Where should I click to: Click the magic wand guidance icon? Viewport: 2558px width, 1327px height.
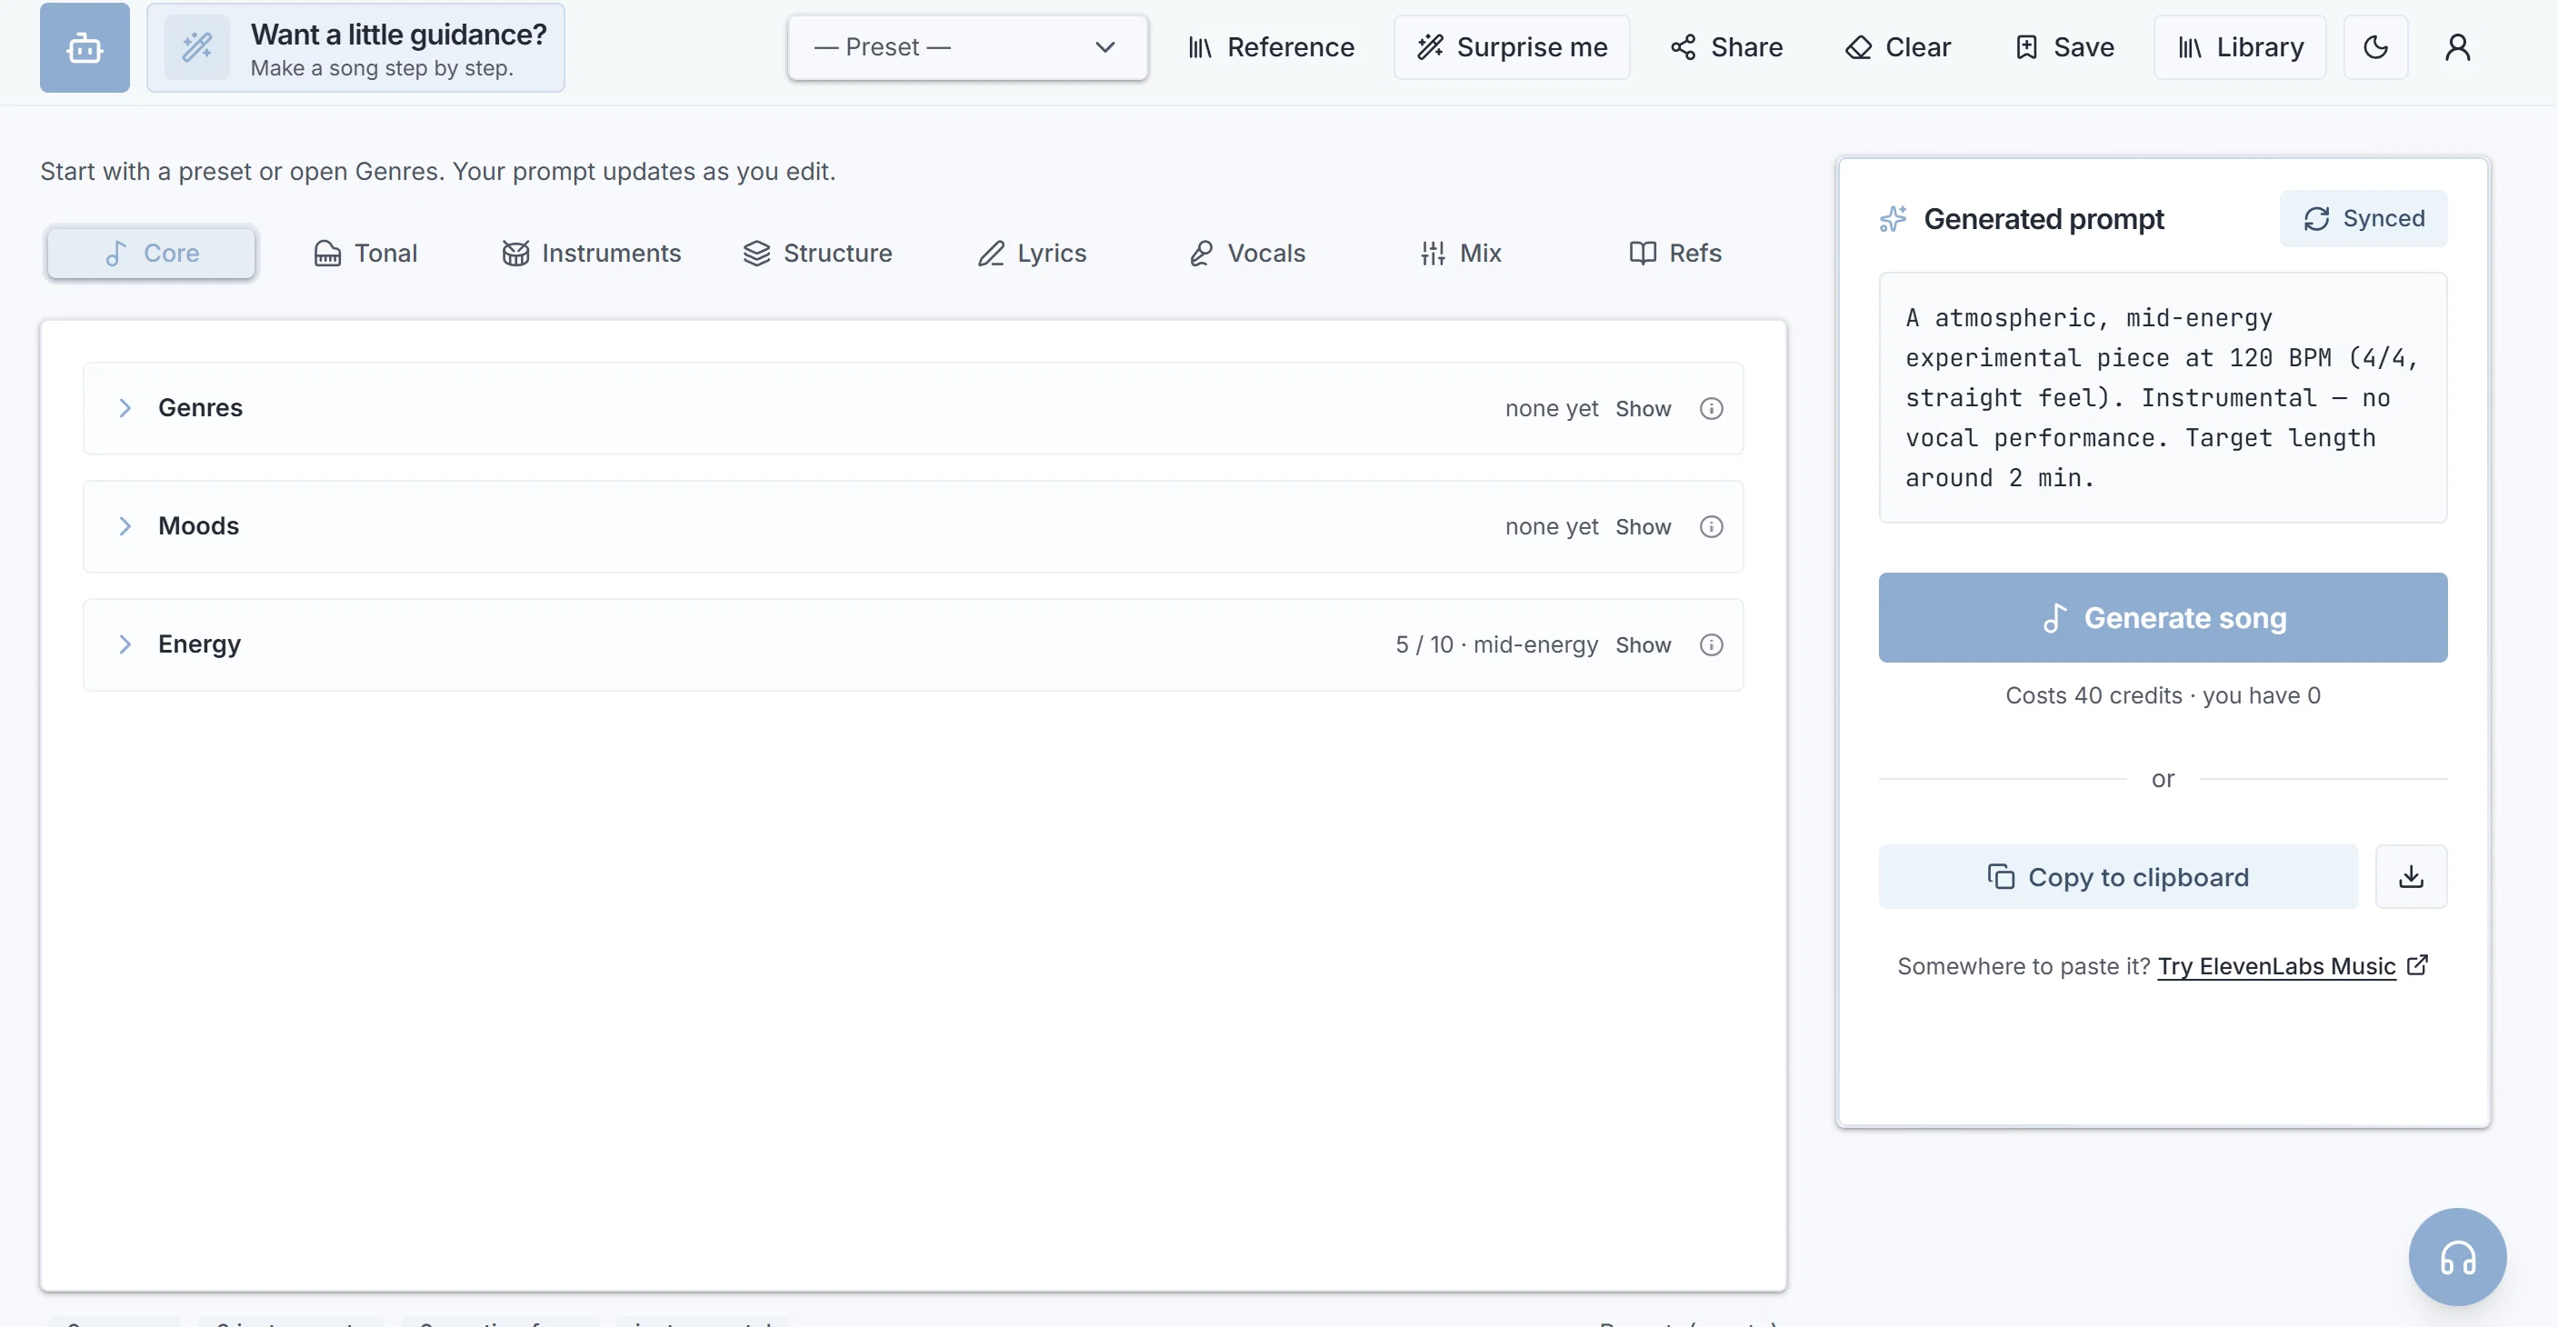196,47
